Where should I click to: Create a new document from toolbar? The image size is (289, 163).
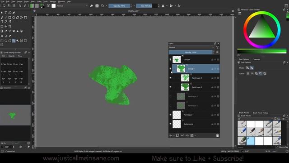[x=4, y=6]
